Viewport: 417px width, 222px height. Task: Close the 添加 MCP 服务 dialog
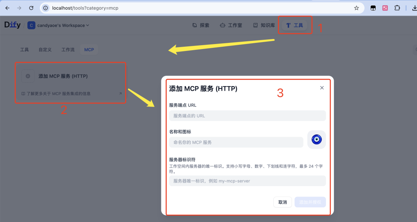point(322,88)
